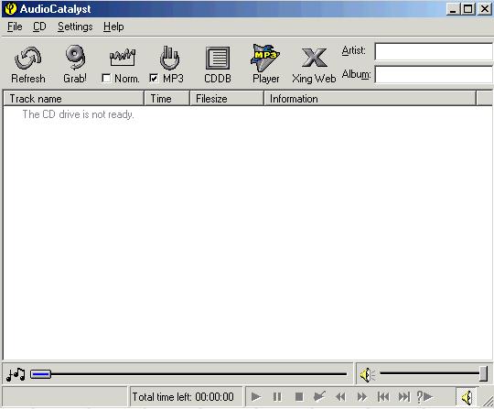Click into the Album text field

(x=435, y=75)
